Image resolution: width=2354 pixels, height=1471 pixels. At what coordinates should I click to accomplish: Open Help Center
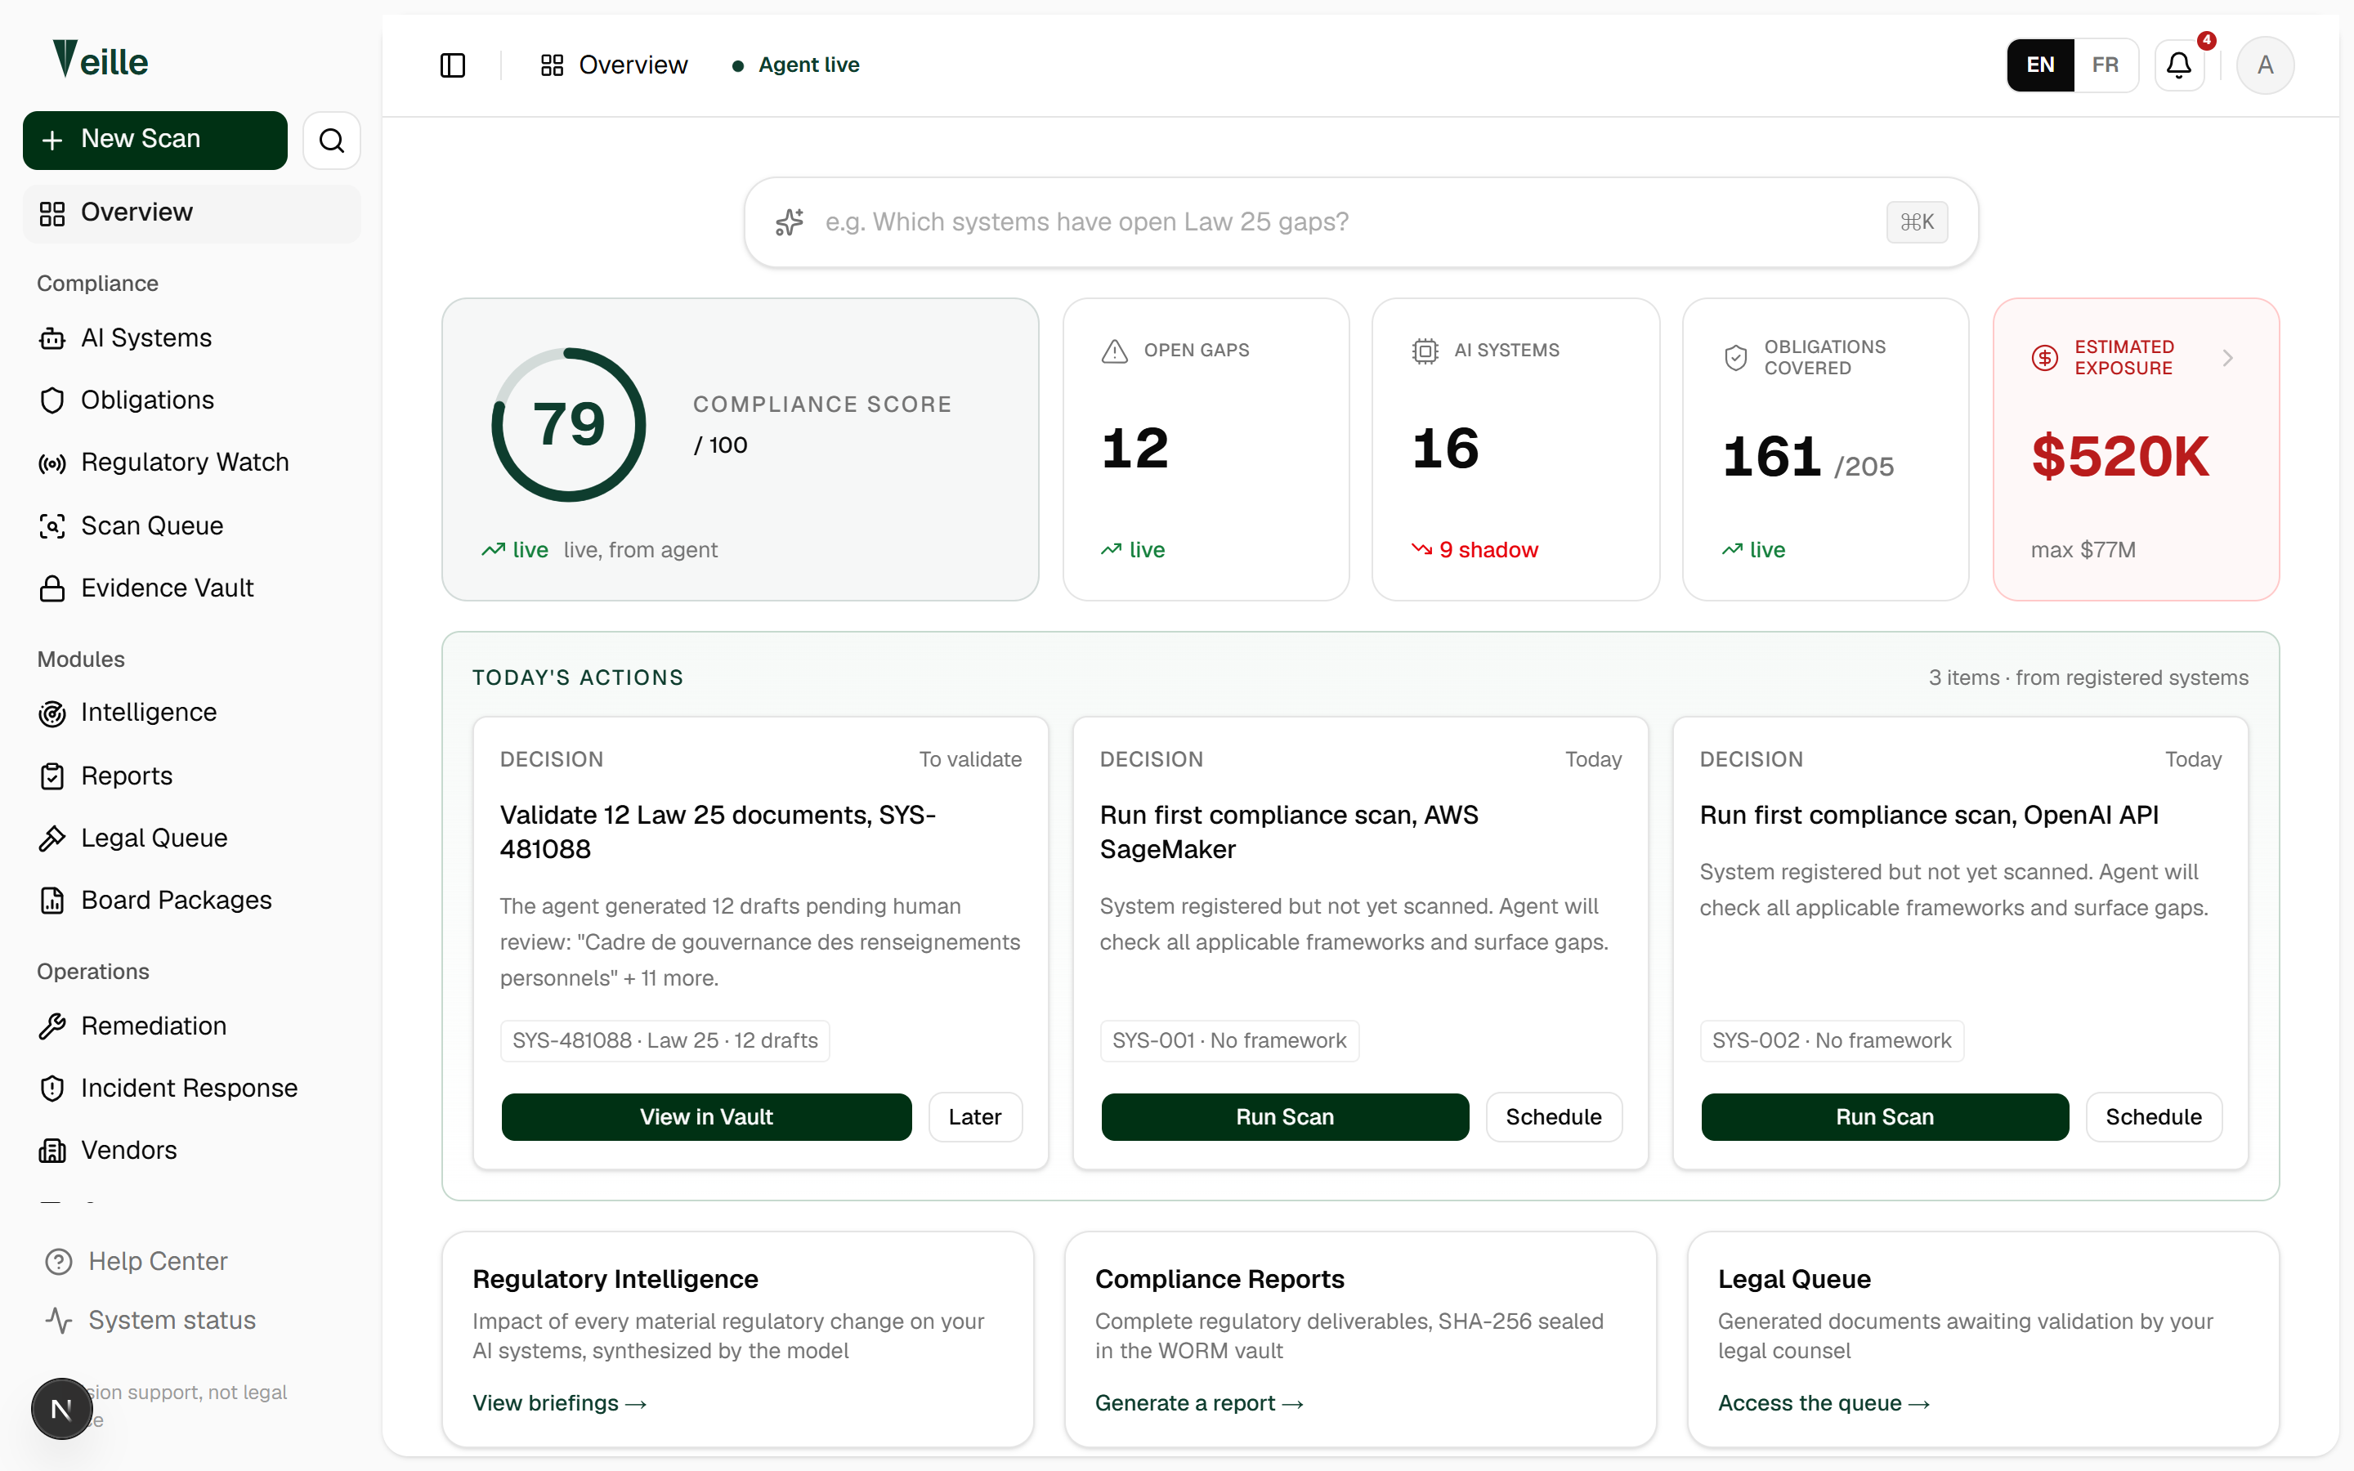136,1262
